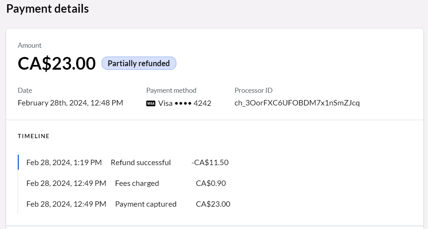This screenshot has width=428, height=229.
Task: Click the blue timeline marker beside Refund successful
Action: (x=18, y=162)
